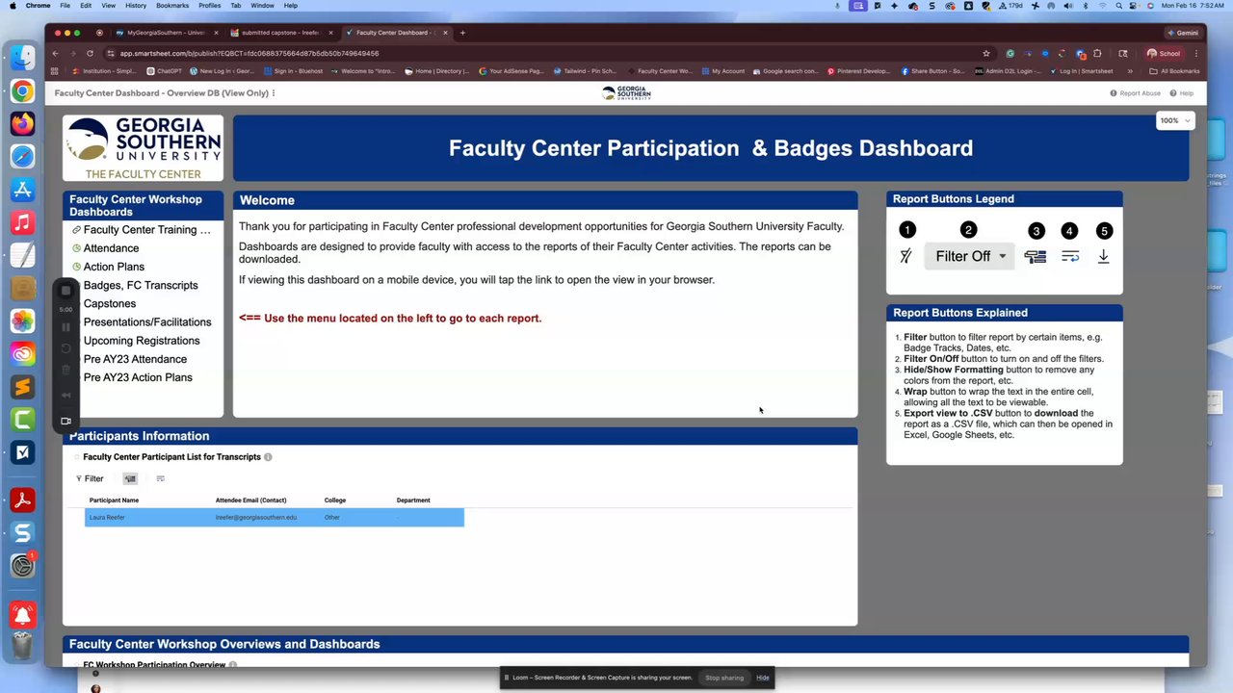Click the Loom camera icon in recorder panel
The image size is (1233, 693).
pyautogui.click(x=66, y=421)
